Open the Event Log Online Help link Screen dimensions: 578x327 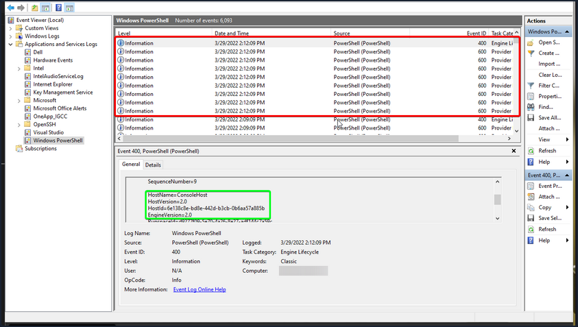(200, 289)
